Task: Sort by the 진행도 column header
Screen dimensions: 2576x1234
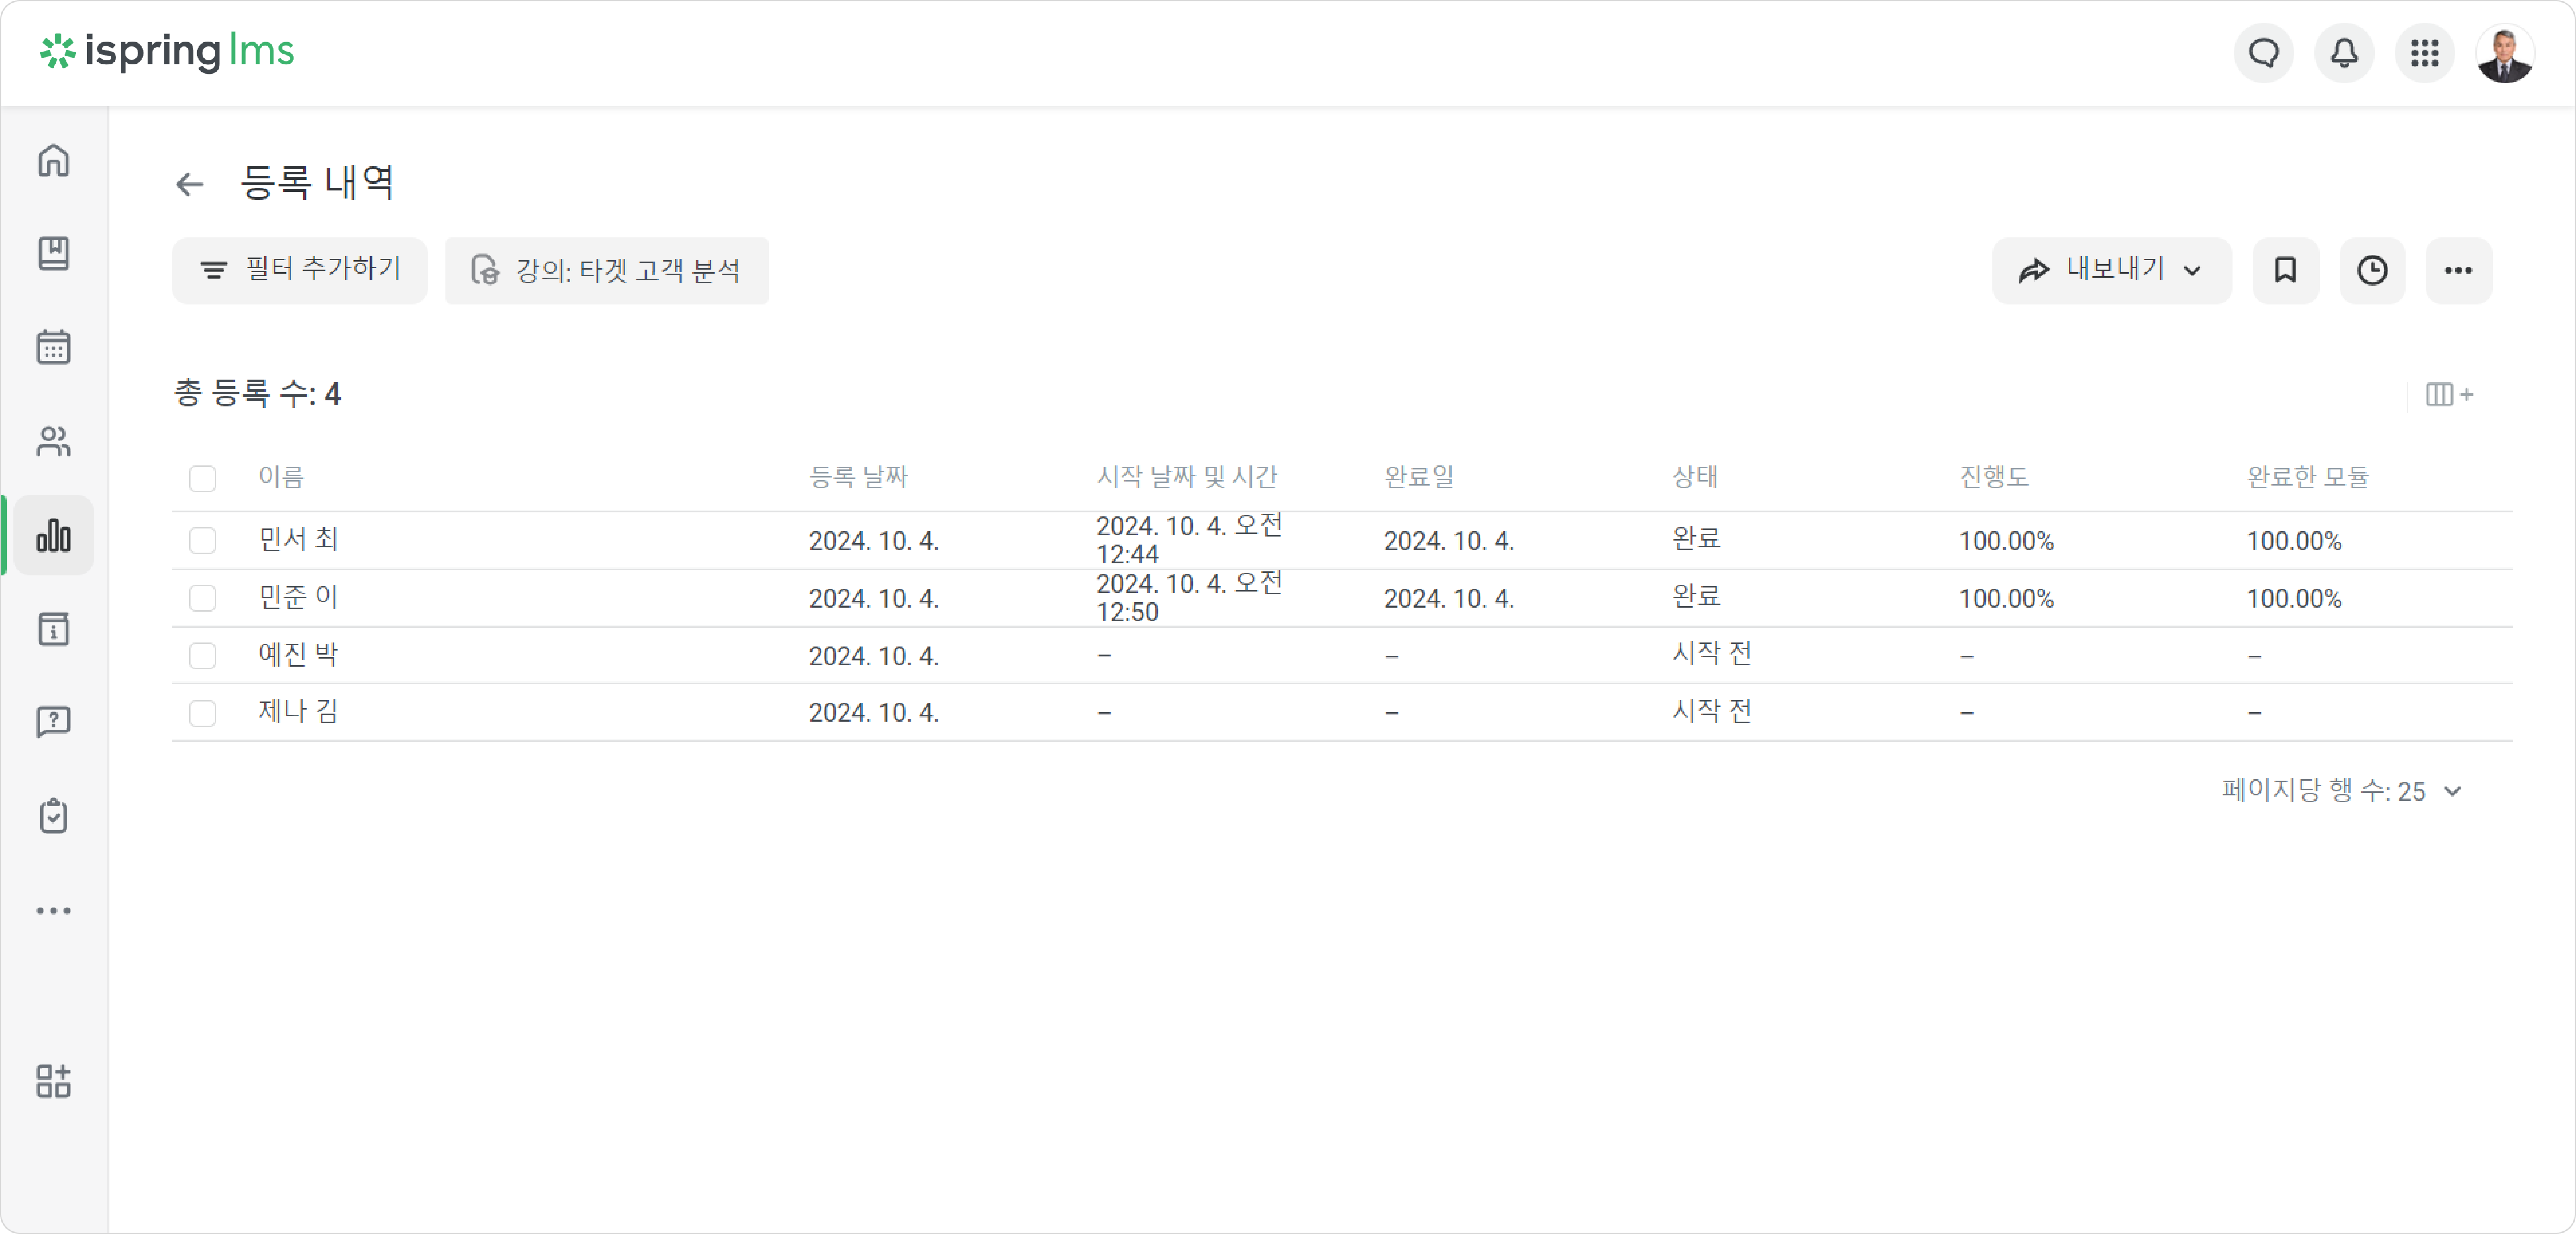Action: 1994,477
